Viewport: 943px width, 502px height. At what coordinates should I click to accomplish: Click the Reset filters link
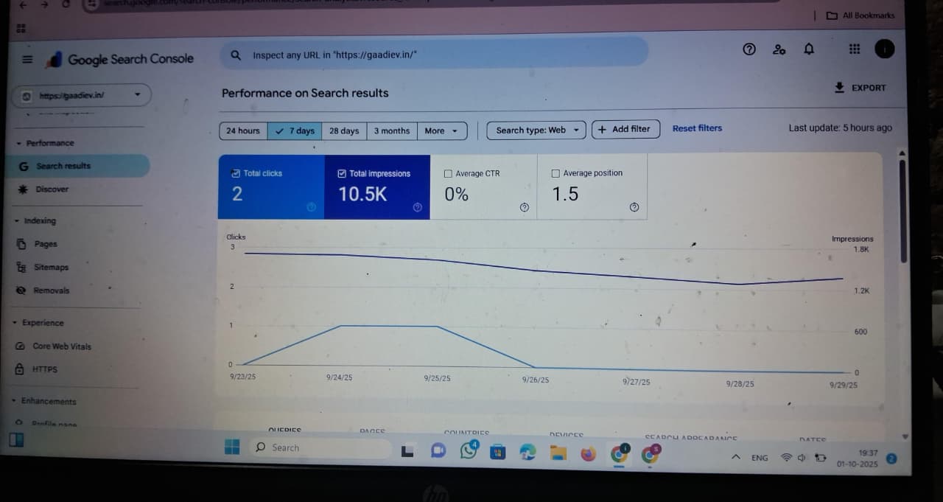[697, 128]
